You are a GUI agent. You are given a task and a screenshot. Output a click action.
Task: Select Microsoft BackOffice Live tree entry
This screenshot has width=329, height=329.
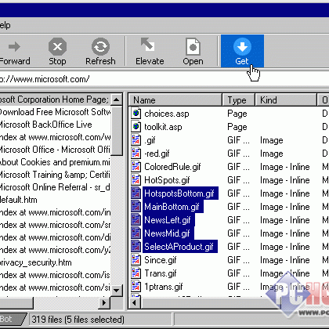point(46,125)
